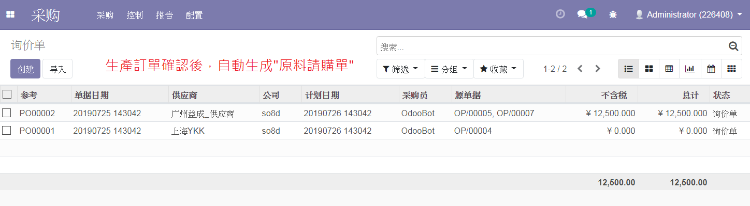Click supplier 广州益成_供应商
750x206 pixels.
pyautogui.click(x=203, y=114)
